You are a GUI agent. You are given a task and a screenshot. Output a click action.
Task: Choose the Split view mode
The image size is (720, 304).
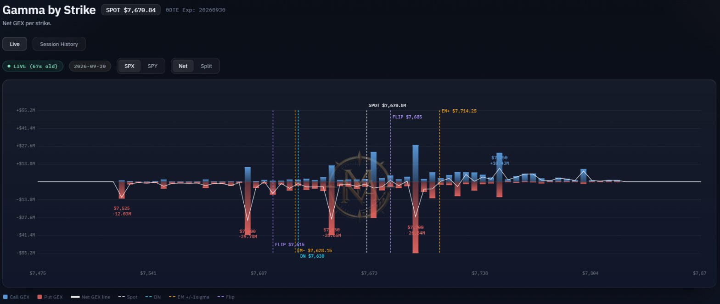tap(206, 66)
